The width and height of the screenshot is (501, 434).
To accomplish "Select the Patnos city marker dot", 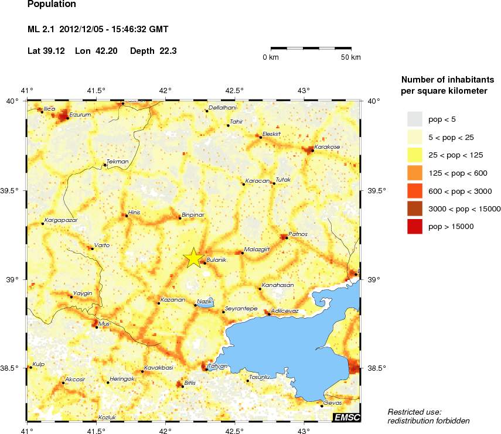I will tap(287, 238).
